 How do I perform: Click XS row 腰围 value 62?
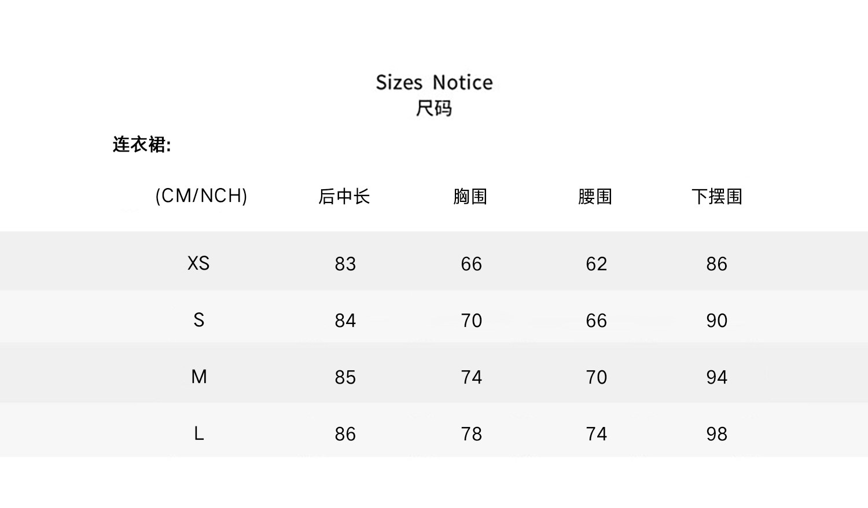click(596, 264)
